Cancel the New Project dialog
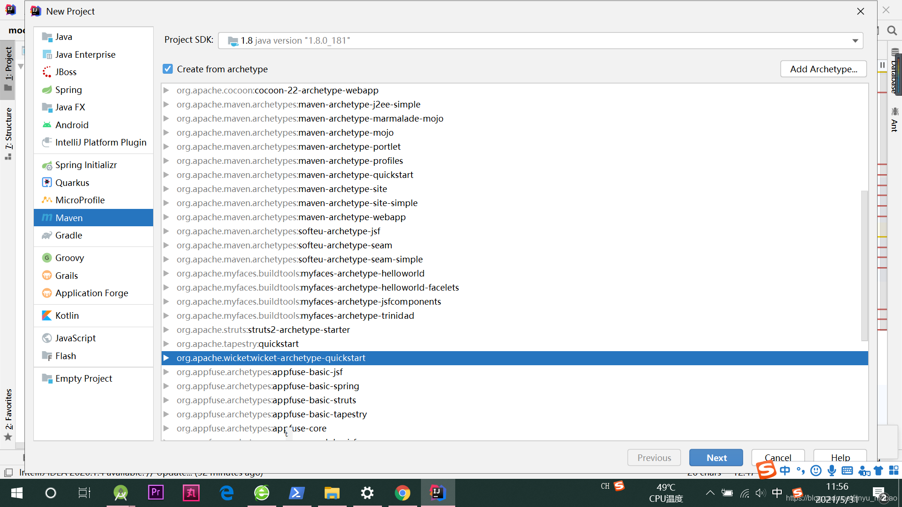This screenshot has width=902, height=507. tap(778, 457)
